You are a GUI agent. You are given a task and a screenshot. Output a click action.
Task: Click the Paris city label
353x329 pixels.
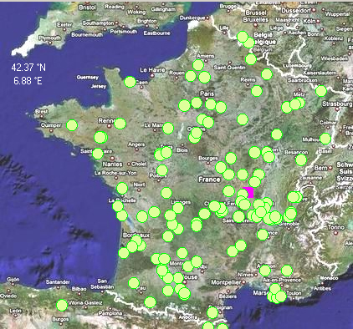tap(207, 94)
